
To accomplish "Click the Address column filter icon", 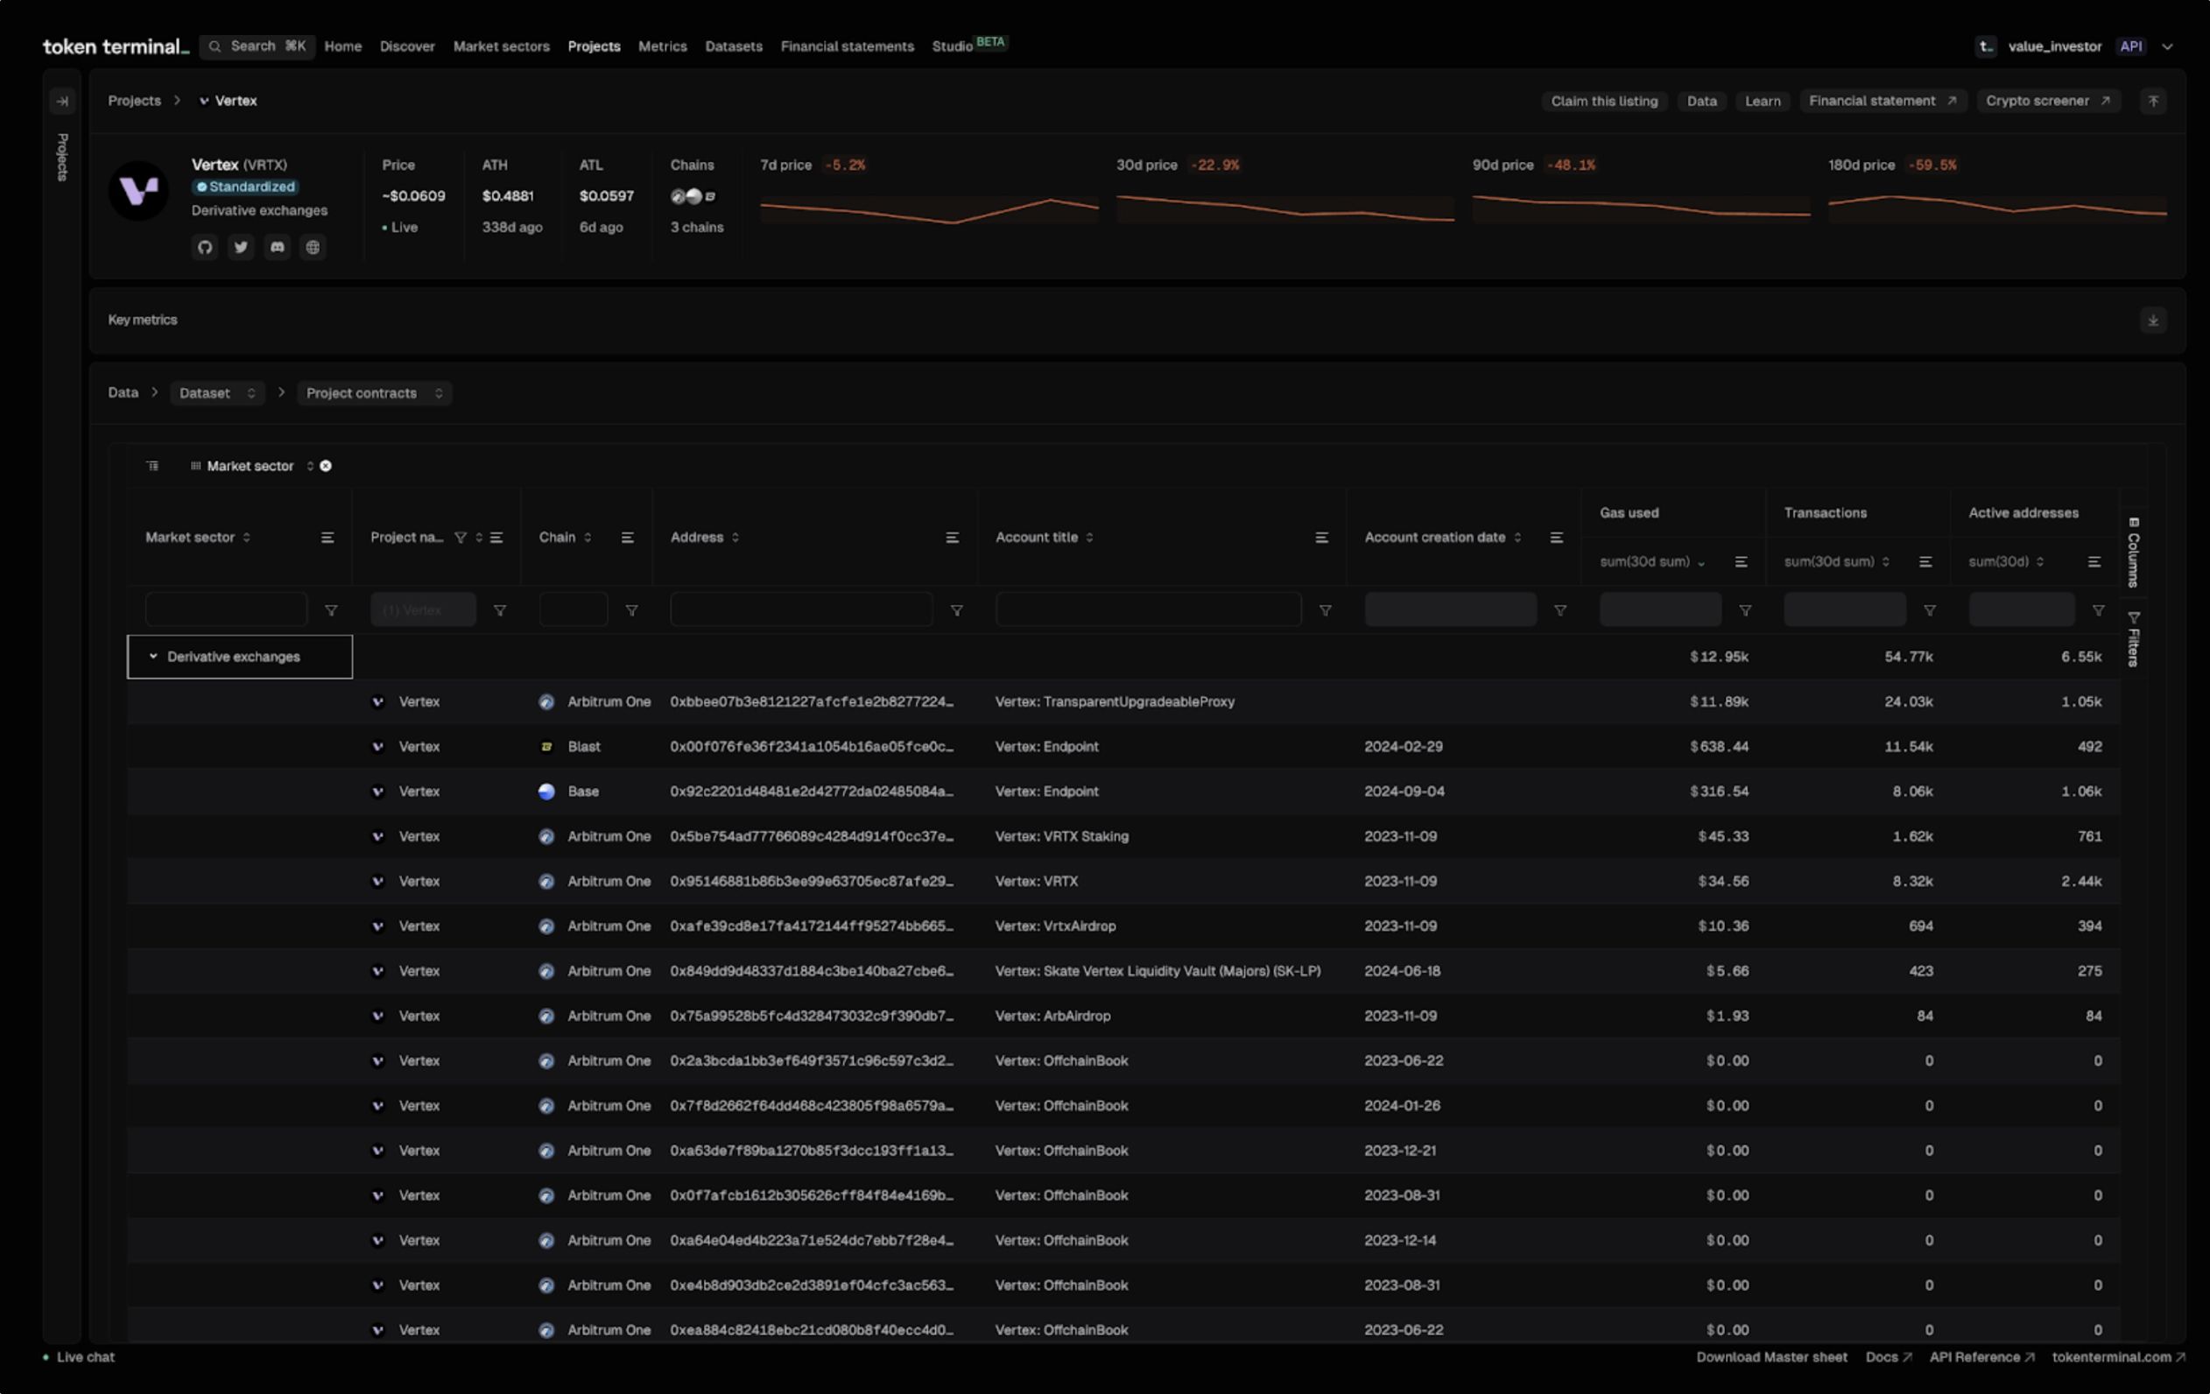I will click(956, 610).
